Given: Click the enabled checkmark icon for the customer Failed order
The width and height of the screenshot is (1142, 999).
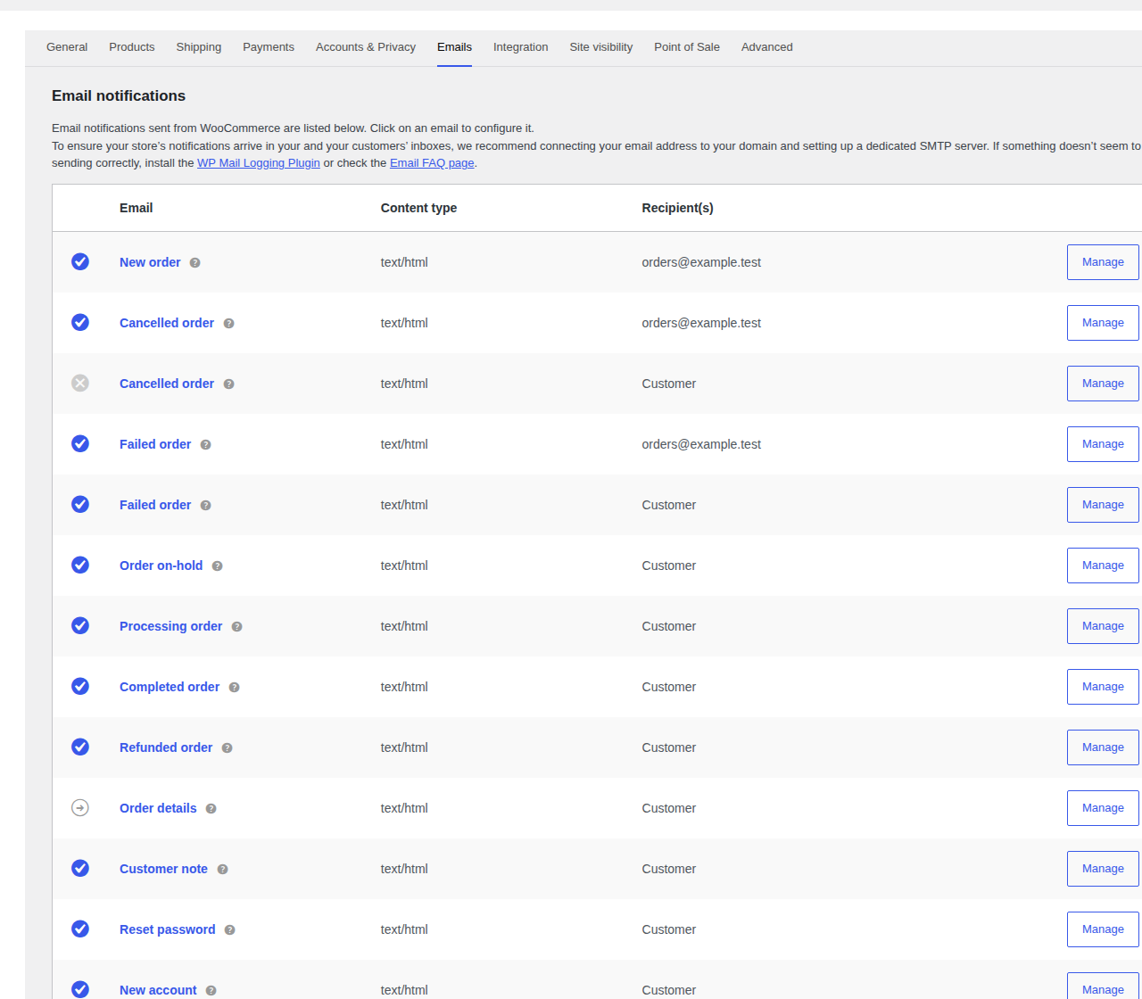Looking at the screenshot, I should tap(80, 504).
